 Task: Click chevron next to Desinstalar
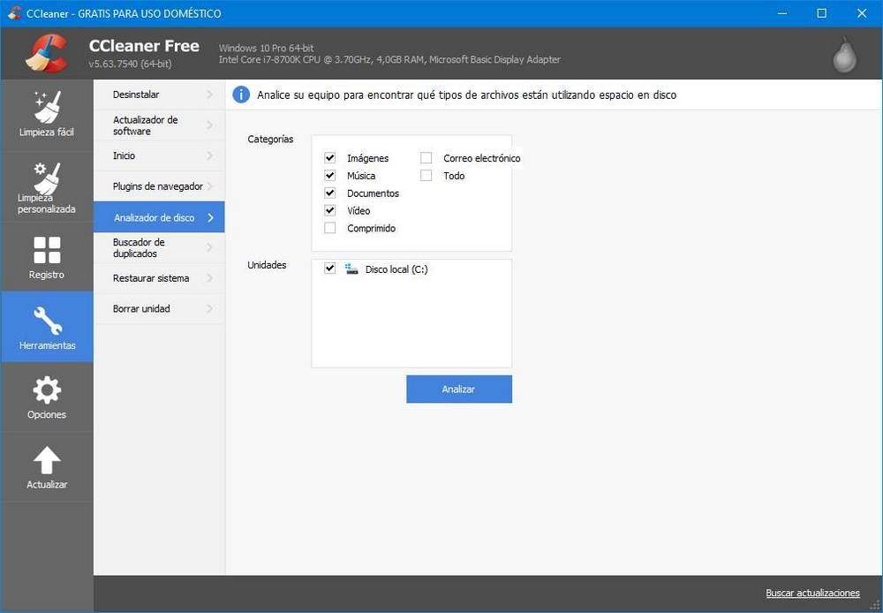pyautogui.click(x=210, y=95)
